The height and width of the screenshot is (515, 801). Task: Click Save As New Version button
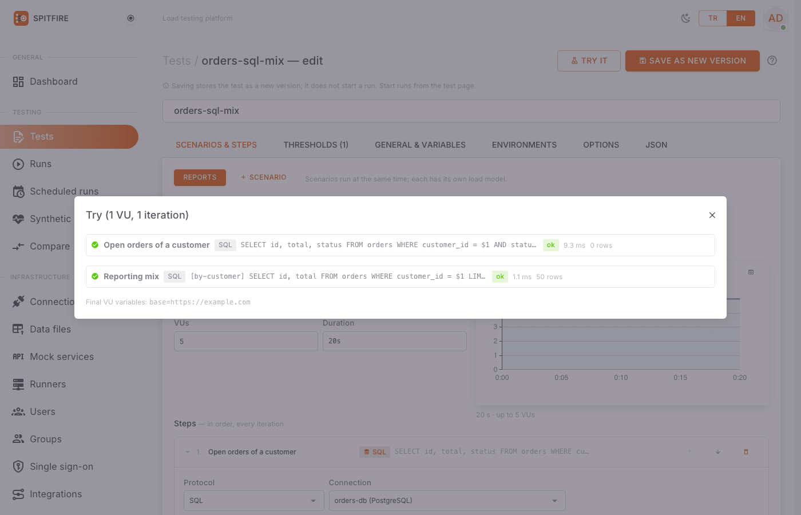coord(692,61)
